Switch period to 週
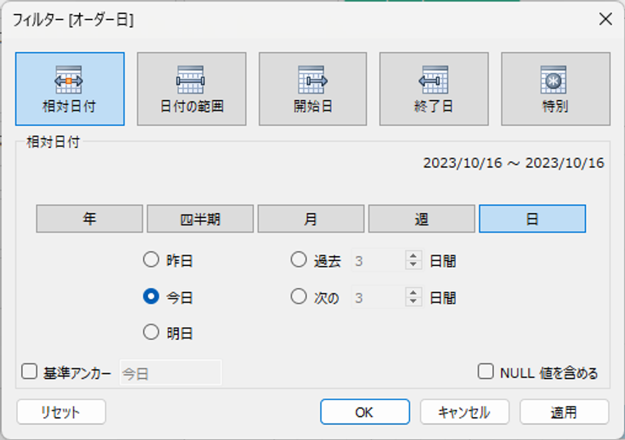 [422, 219]
